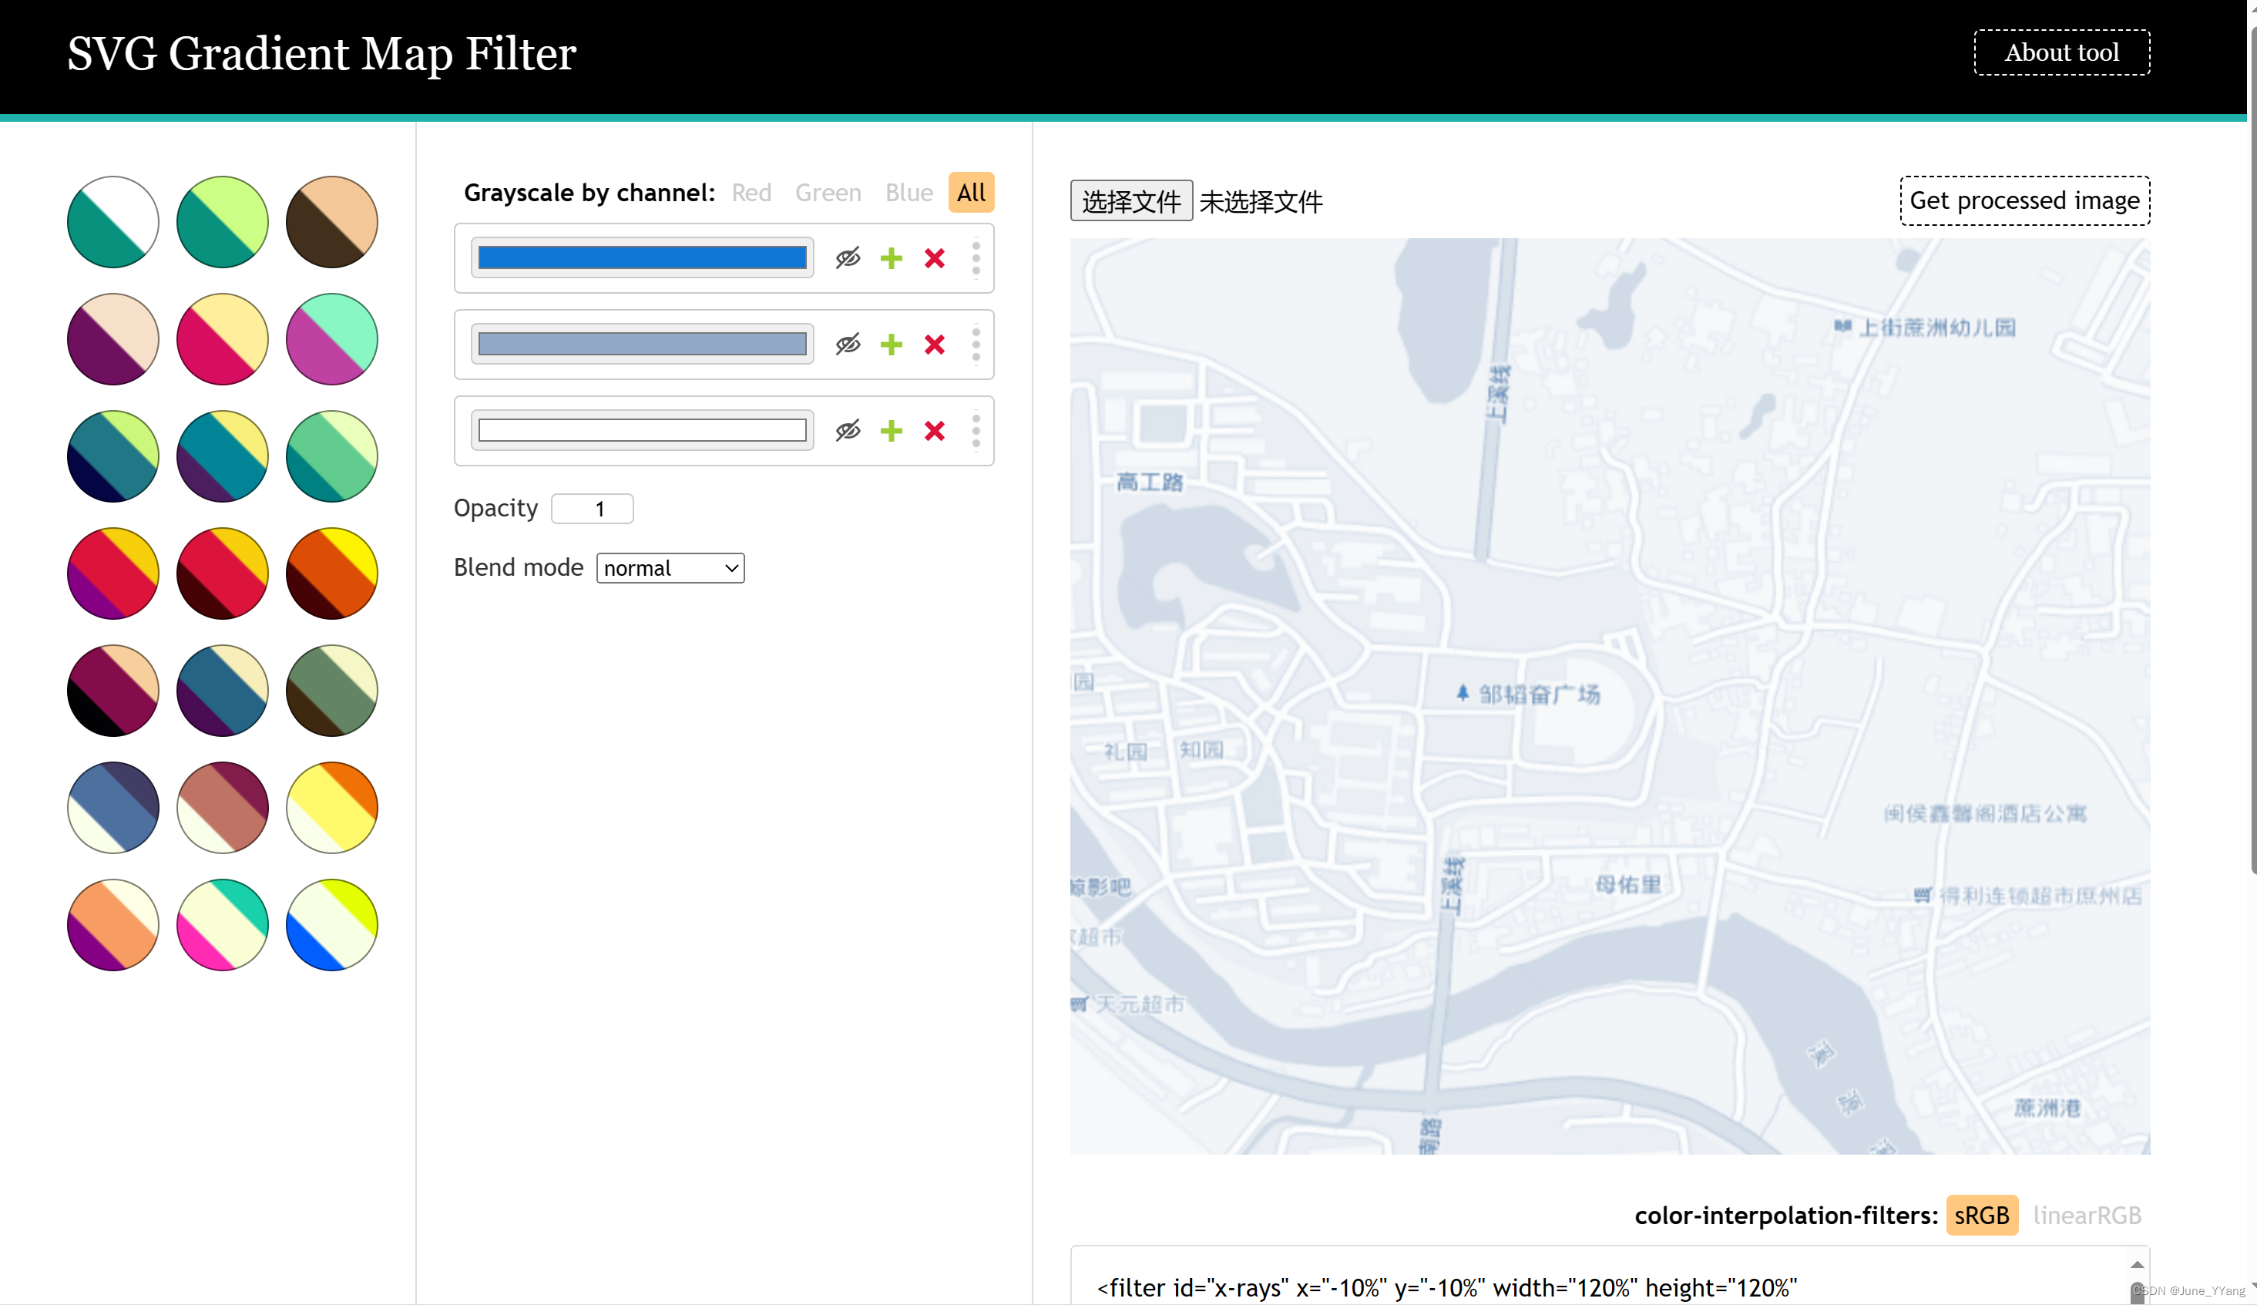Click the drag dots on white color row
The width and height of the screenshot is (2257, 1305).
pyautogui.click(x=976, y=431)
